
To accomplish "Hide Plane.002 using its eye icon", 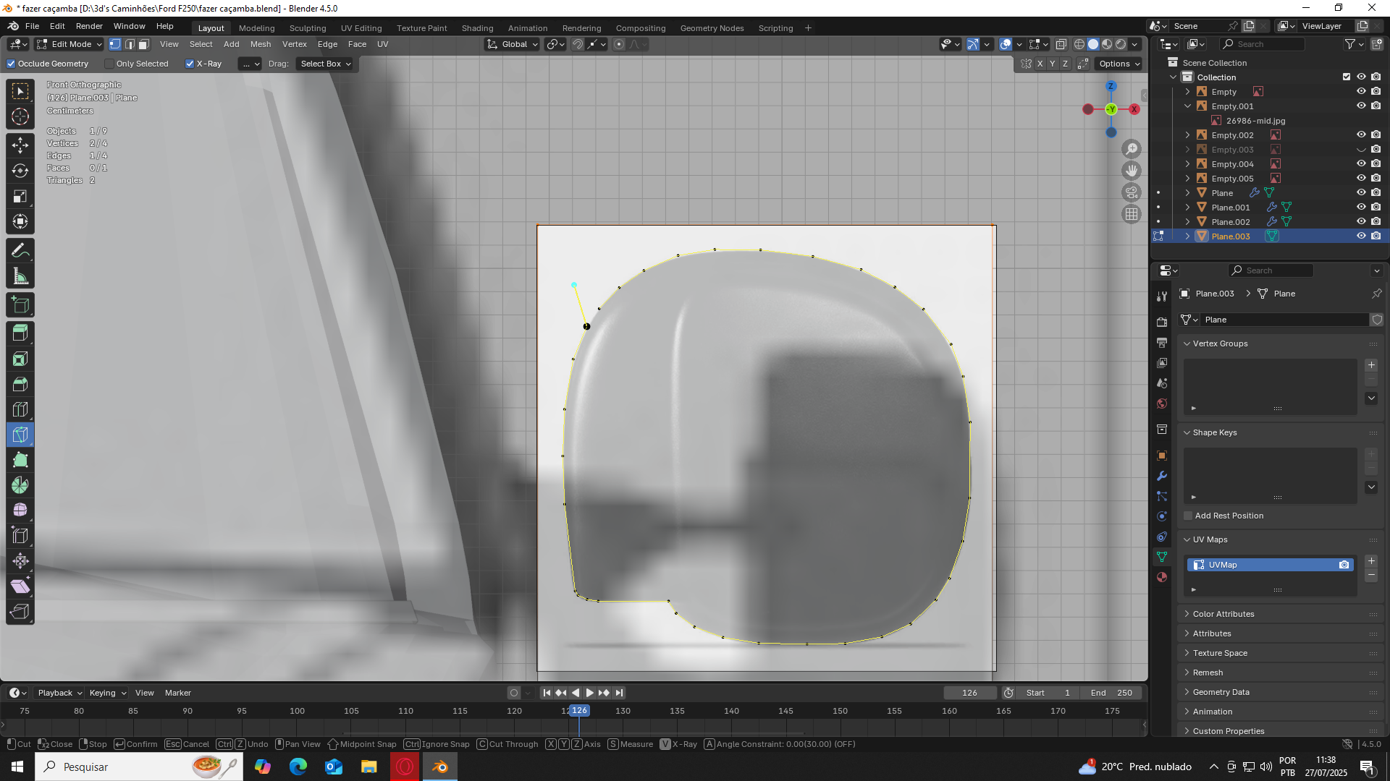I will click(1360, 221).
